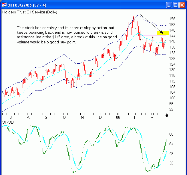This screenshot has width=187, height=175.
Task: Click the 'F' month label on time axis
Action: tap(135, 118)
